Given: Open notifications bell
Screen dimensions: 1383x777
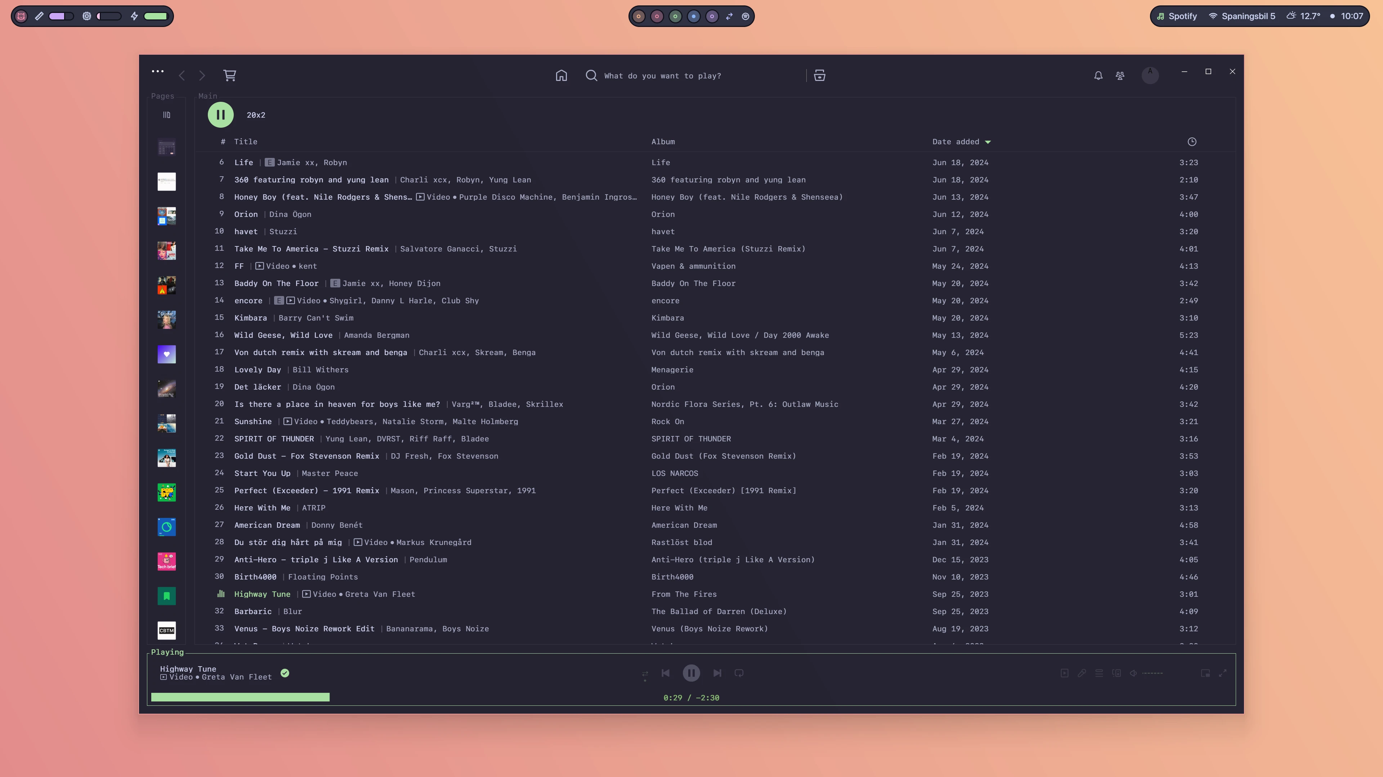Looking at the screenshot, I should point(1098,76).
